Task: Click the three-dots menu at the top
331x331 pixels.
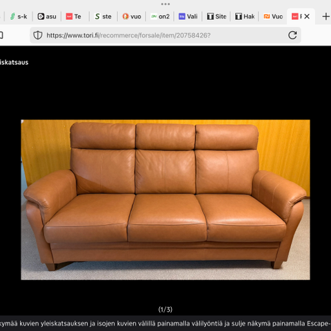Action: [165, 4]
